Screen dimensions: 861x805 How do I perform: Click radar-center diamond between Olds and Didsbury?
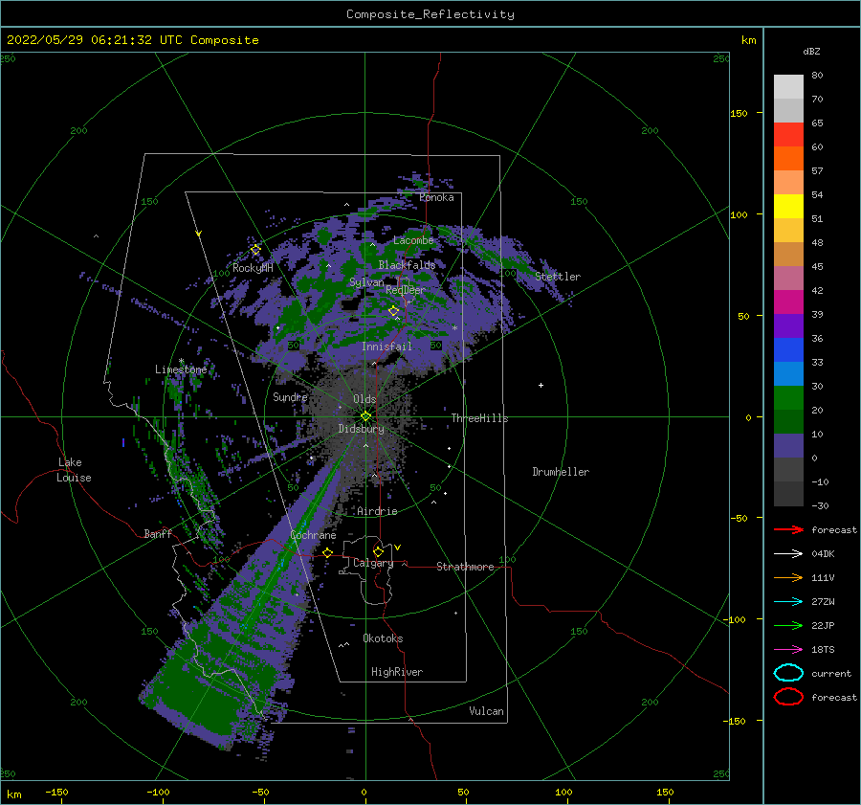[x=365, y=416]
